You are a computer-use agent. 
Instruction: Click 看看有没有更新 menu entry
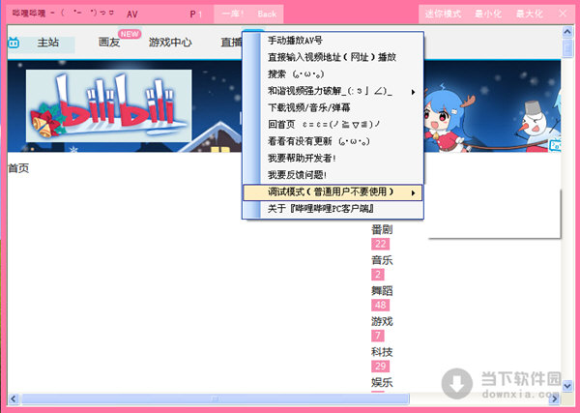point(333,141)
